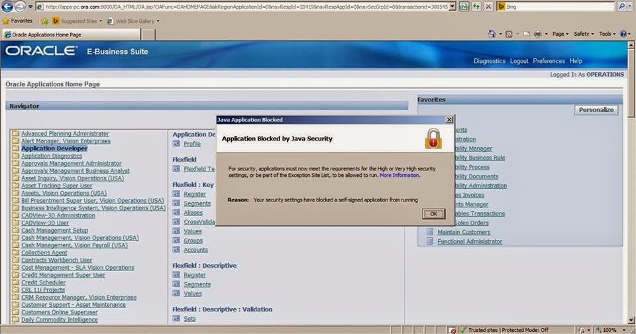Viewport: 636px width, 334px height.
Task: Open Credit Management Super User responsibility
Action: click(x=64, y=275)
